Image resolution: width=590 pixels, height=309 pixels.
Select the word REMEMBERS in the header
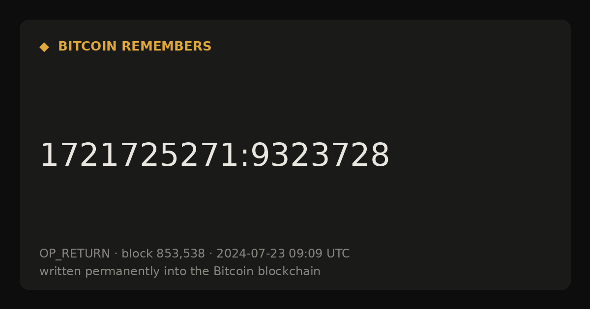click(167, 47)
